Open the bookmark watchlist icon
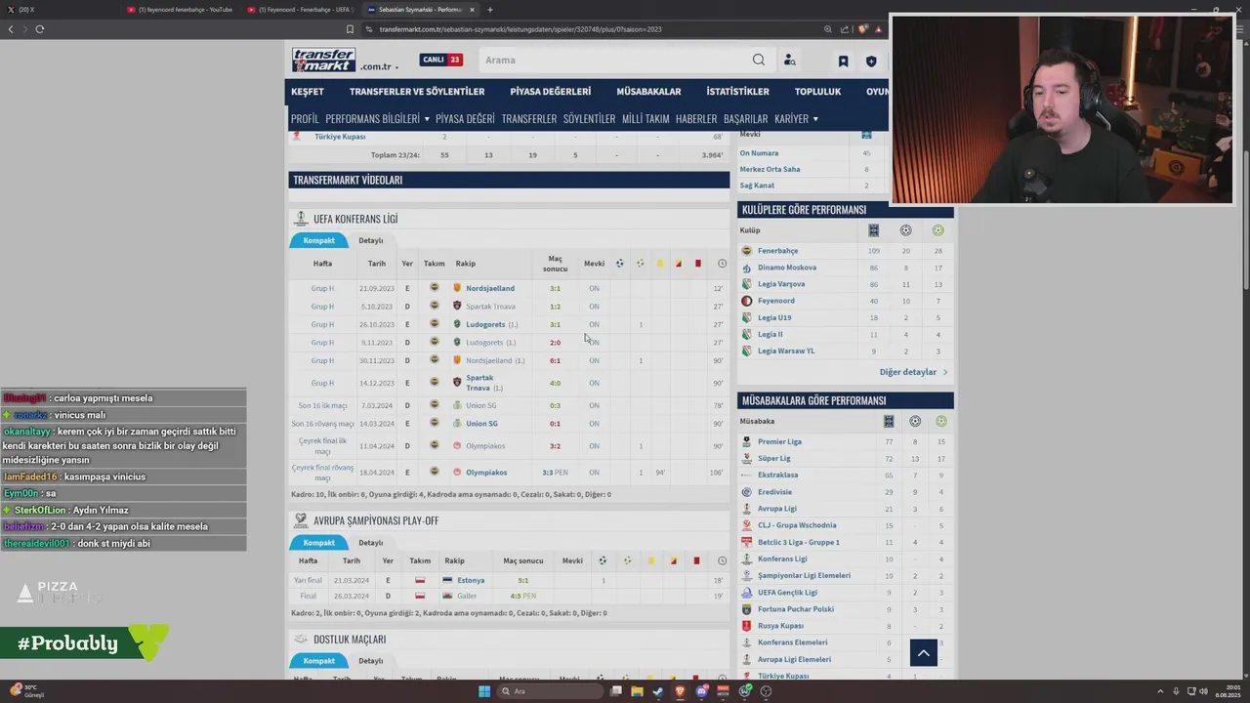 843,61
